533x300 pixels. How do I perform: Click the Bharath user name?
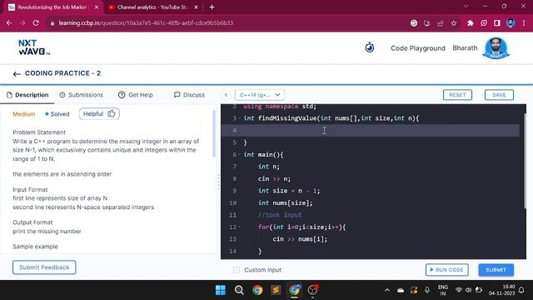pos(465,48)
